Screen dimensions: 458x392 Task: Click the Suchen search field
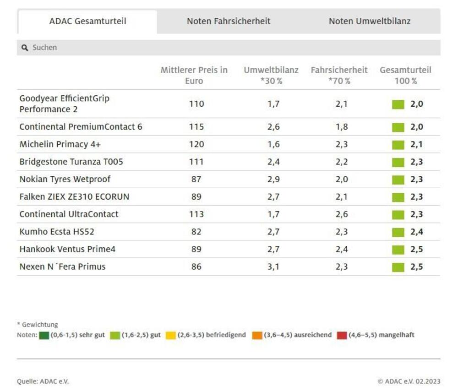(229, 48)
